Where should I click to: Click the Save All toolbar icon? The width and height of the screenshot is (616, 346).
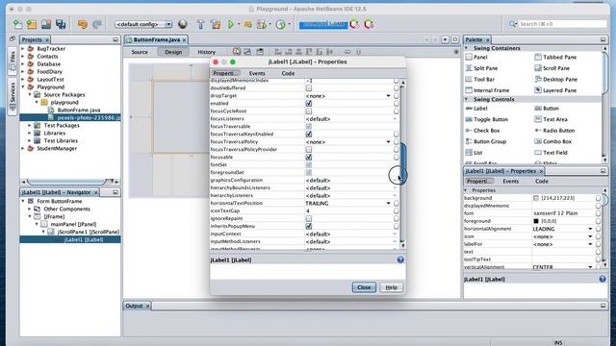coord(61,24)
